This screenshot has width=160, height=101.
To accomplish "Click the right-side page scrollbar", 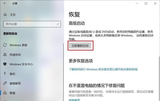I will [159, 79].
